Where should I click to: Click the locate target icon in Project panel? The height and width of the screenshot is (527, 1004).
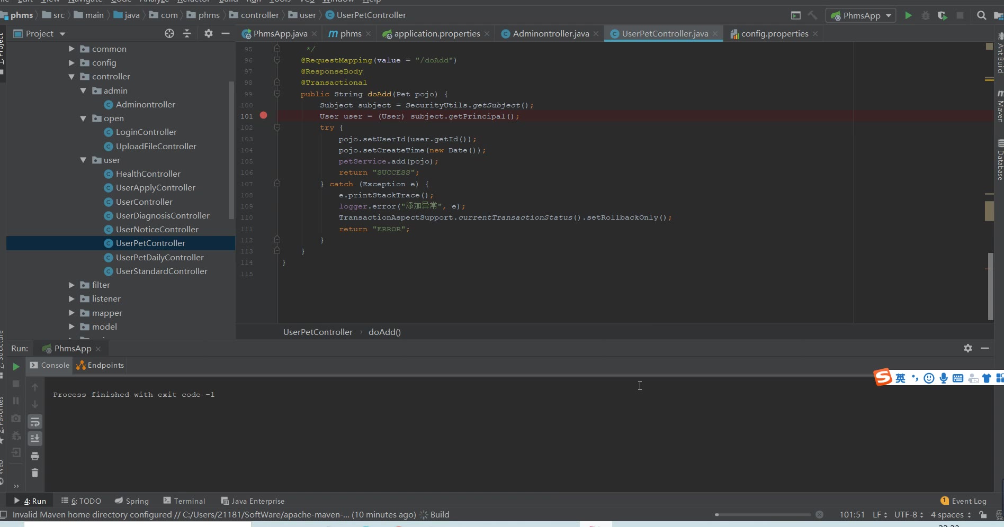[169, 33]
